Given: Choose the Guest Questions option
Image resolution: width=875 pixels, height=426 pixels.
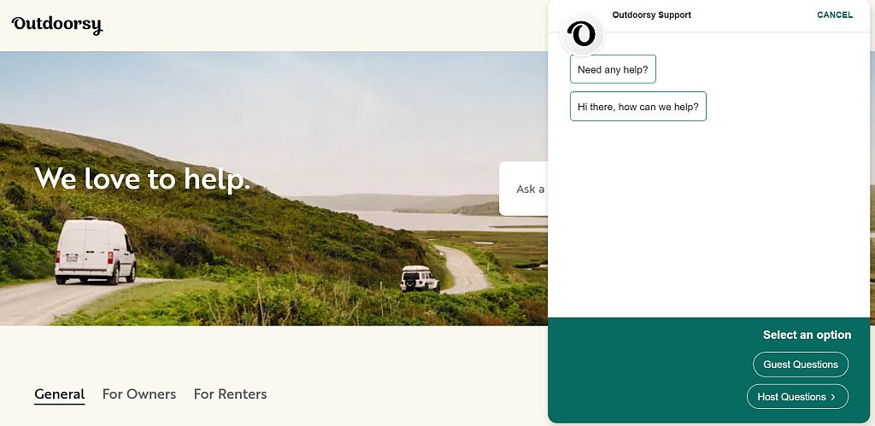Looking at the screenshot, I should coord(800,365).
